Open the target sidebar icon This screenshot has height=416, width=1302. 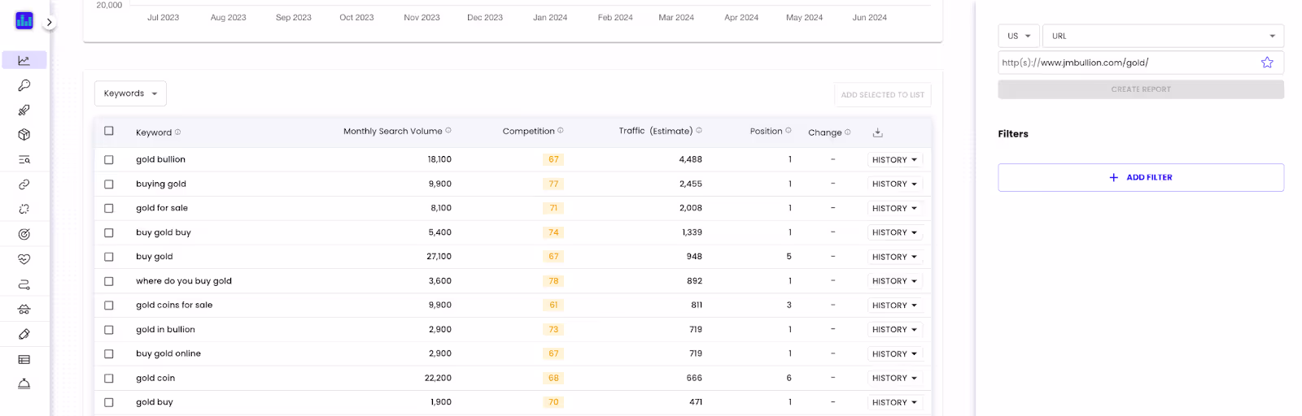(24, 234)
